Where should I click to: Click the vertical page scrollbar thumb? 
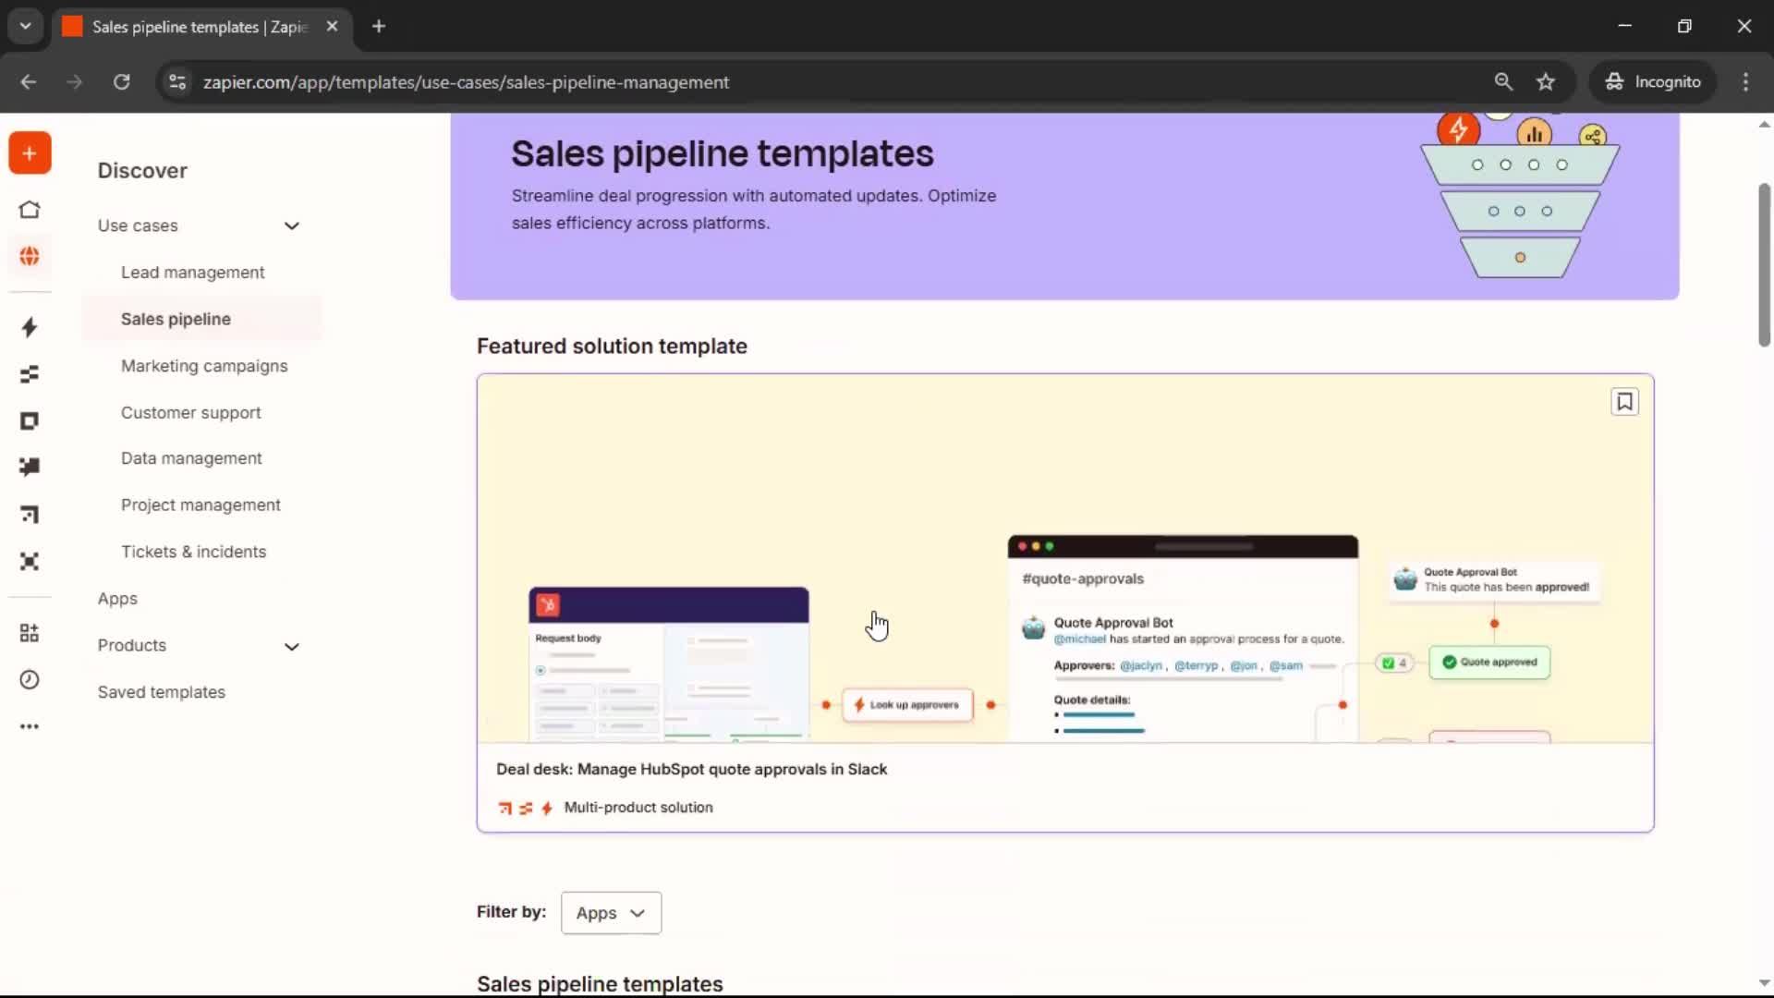(x=1764, y=265)
